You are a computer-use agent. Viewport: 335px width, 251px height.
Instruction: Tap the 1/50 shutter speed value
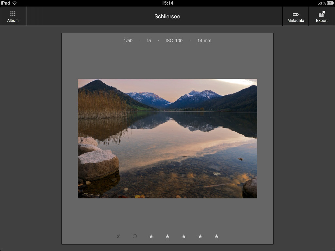(128, 41)
